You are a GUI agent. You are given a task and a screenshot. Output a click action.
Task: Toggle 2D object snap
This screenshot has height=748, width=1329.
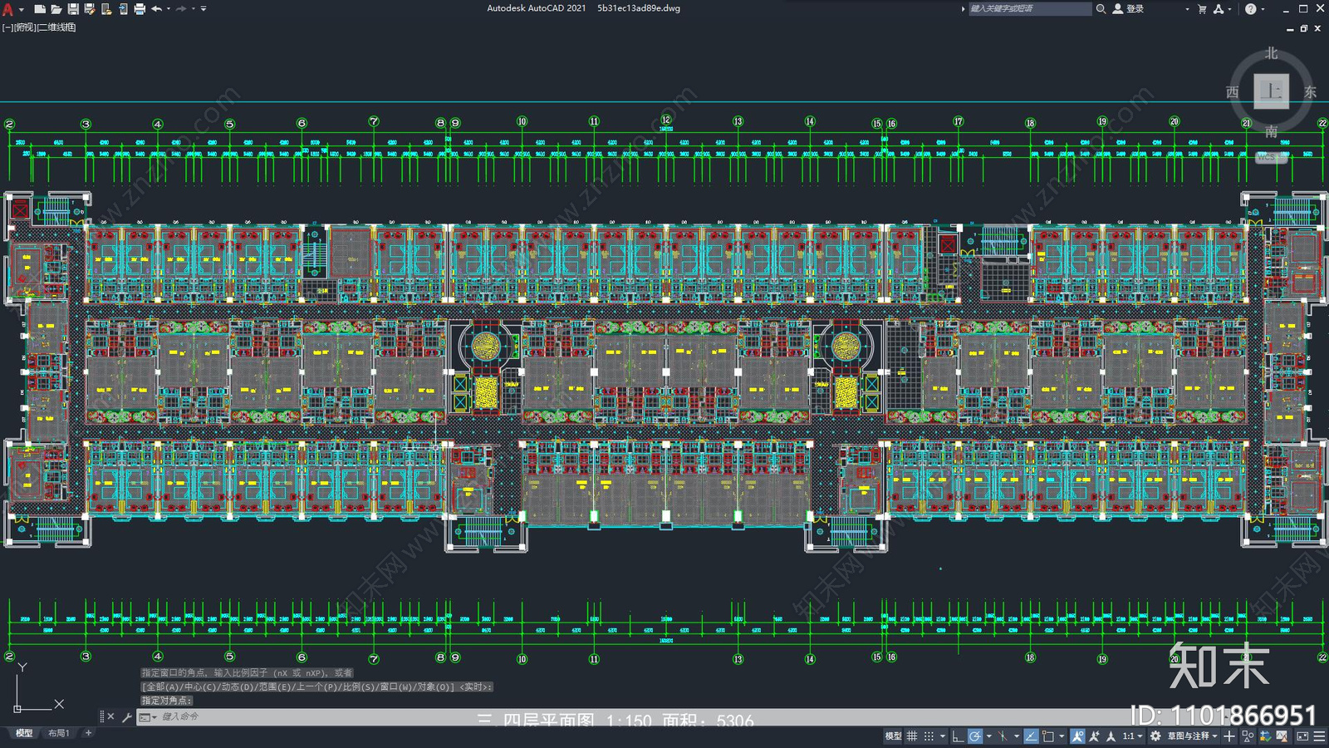coord(1048,736)
